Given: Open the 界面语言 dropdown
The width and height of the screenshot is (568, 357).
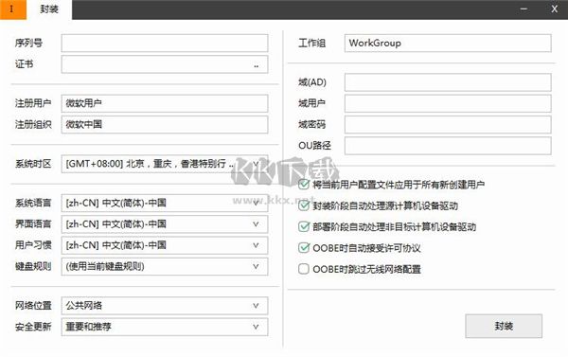Looking at the screenshot, I should 165,224.
